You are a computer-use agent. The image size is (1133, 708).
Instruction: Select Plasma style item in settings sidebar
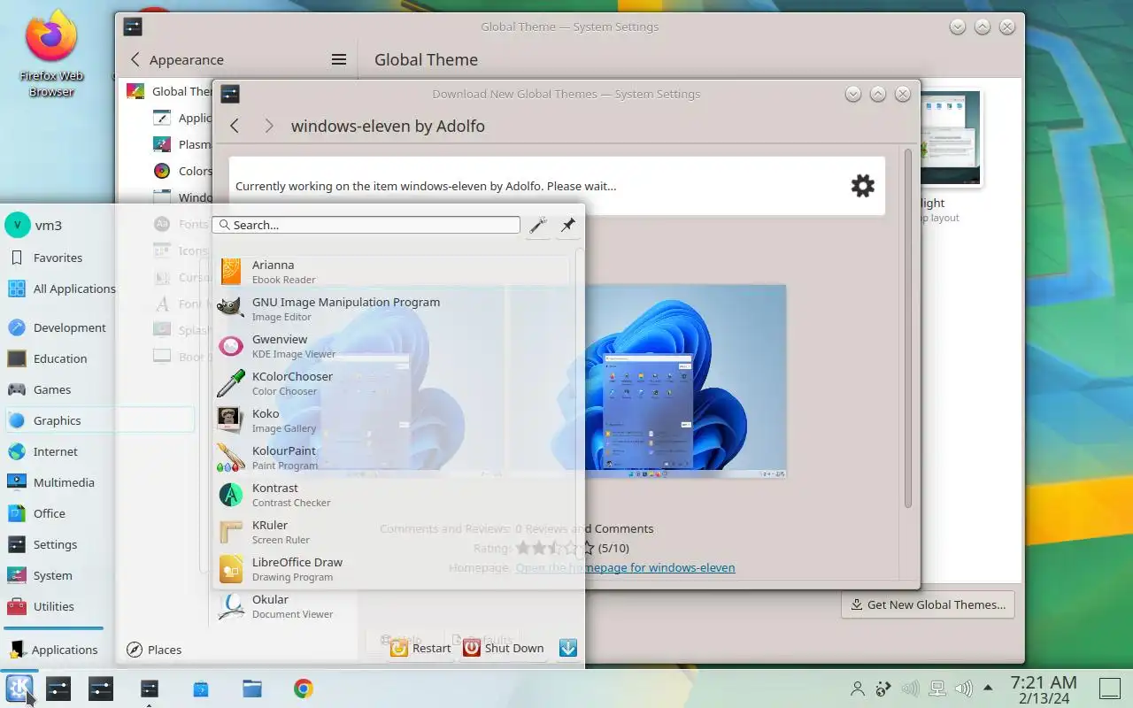click(x=183, y=144)
